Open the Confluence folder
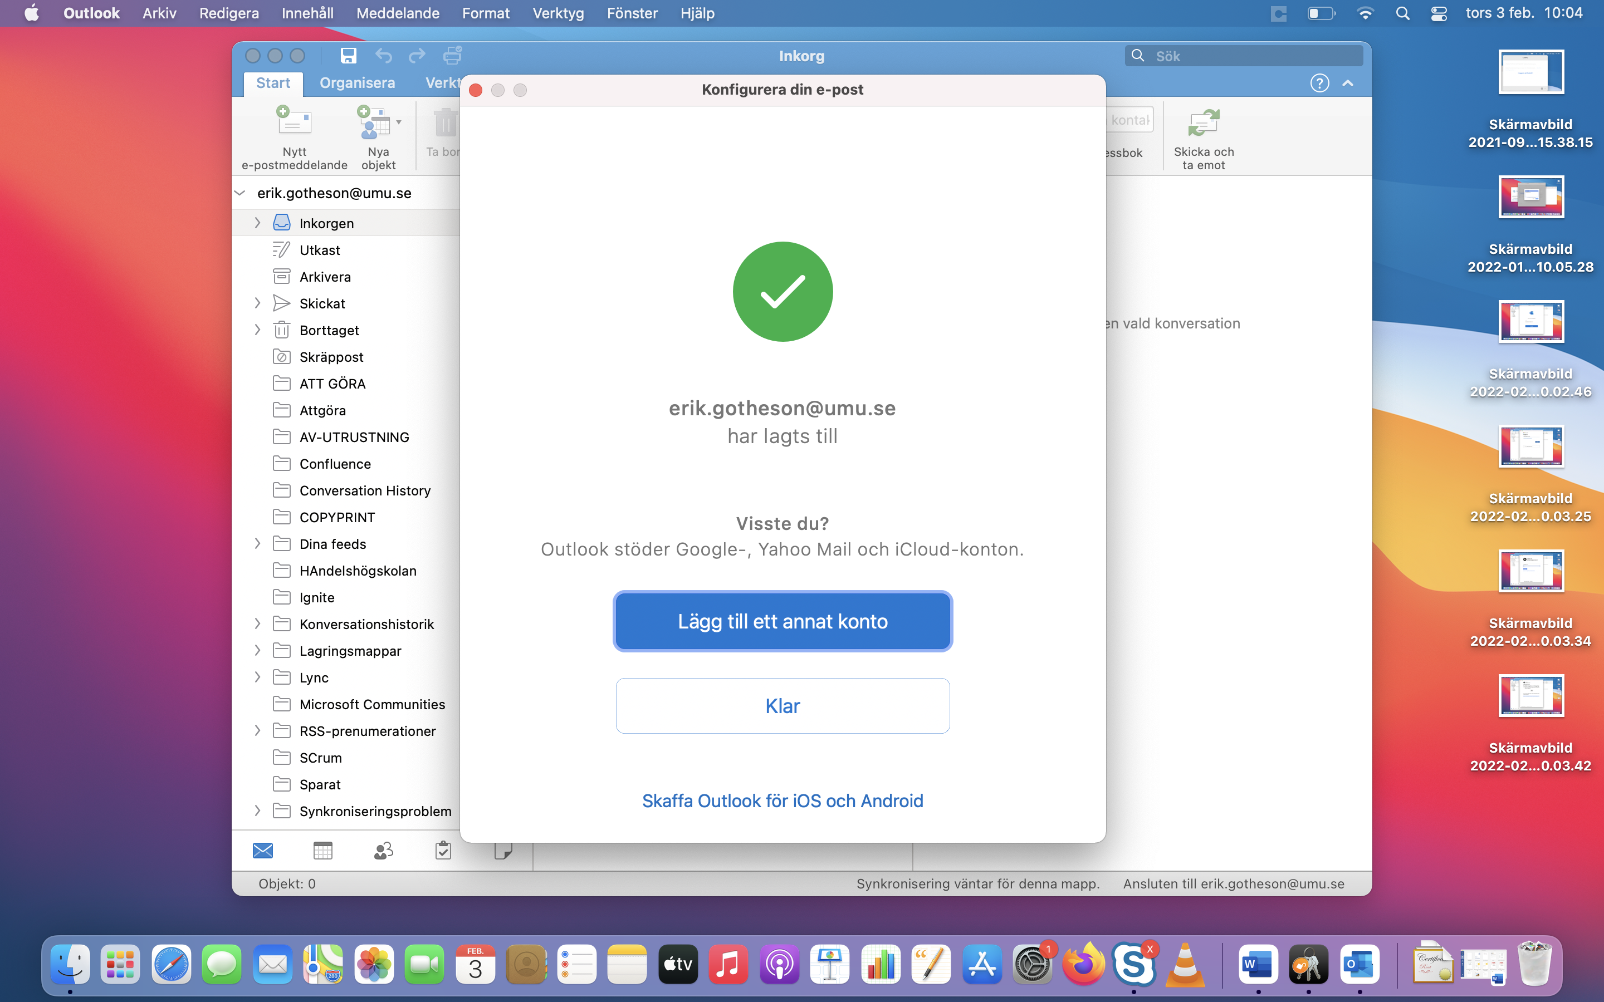Viewport: 1604px width, 1002px height. 346,464
